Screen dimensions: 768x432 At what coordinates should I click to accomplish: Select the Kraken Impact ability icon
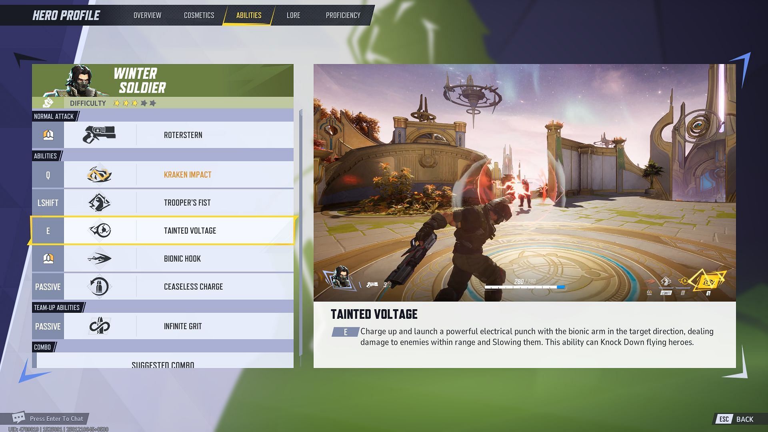tap(99, 174)
